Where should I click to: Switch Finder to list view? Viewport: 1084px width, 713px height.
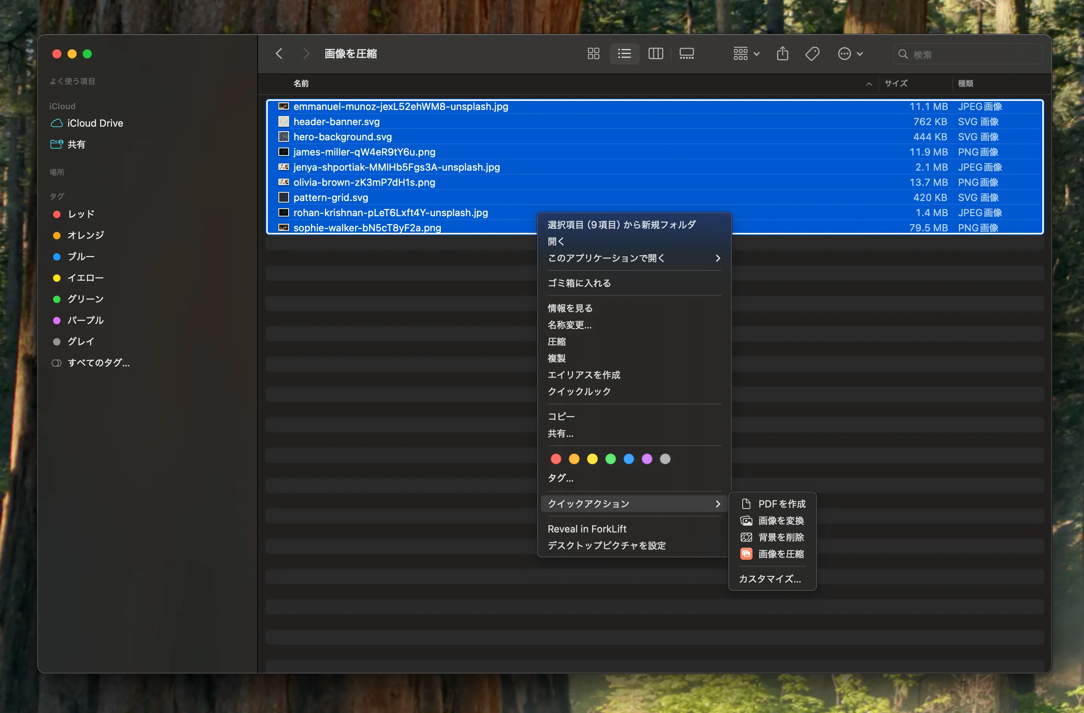tap(624, 54)
